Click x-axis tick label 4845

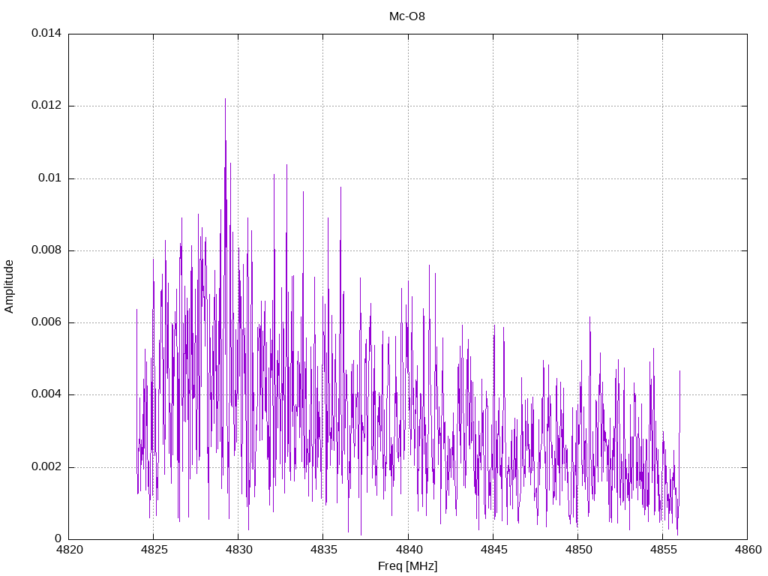pos(493,550)
